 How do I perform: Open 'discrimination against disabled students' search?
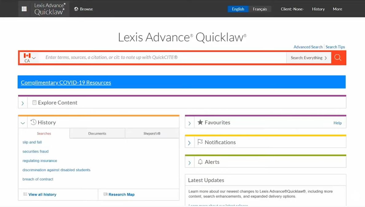[x=56, y=170]
